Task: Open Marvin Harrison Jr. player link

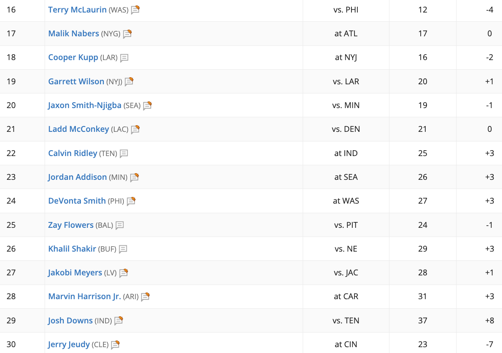Action: point(85,296)
